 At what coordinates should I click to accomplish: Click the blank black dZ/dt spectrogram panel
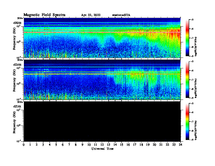click(x=102, y=122)
